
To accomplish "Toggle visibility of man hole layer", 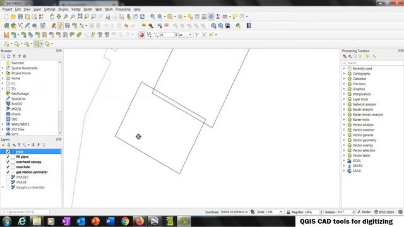I will click(8, 167).
